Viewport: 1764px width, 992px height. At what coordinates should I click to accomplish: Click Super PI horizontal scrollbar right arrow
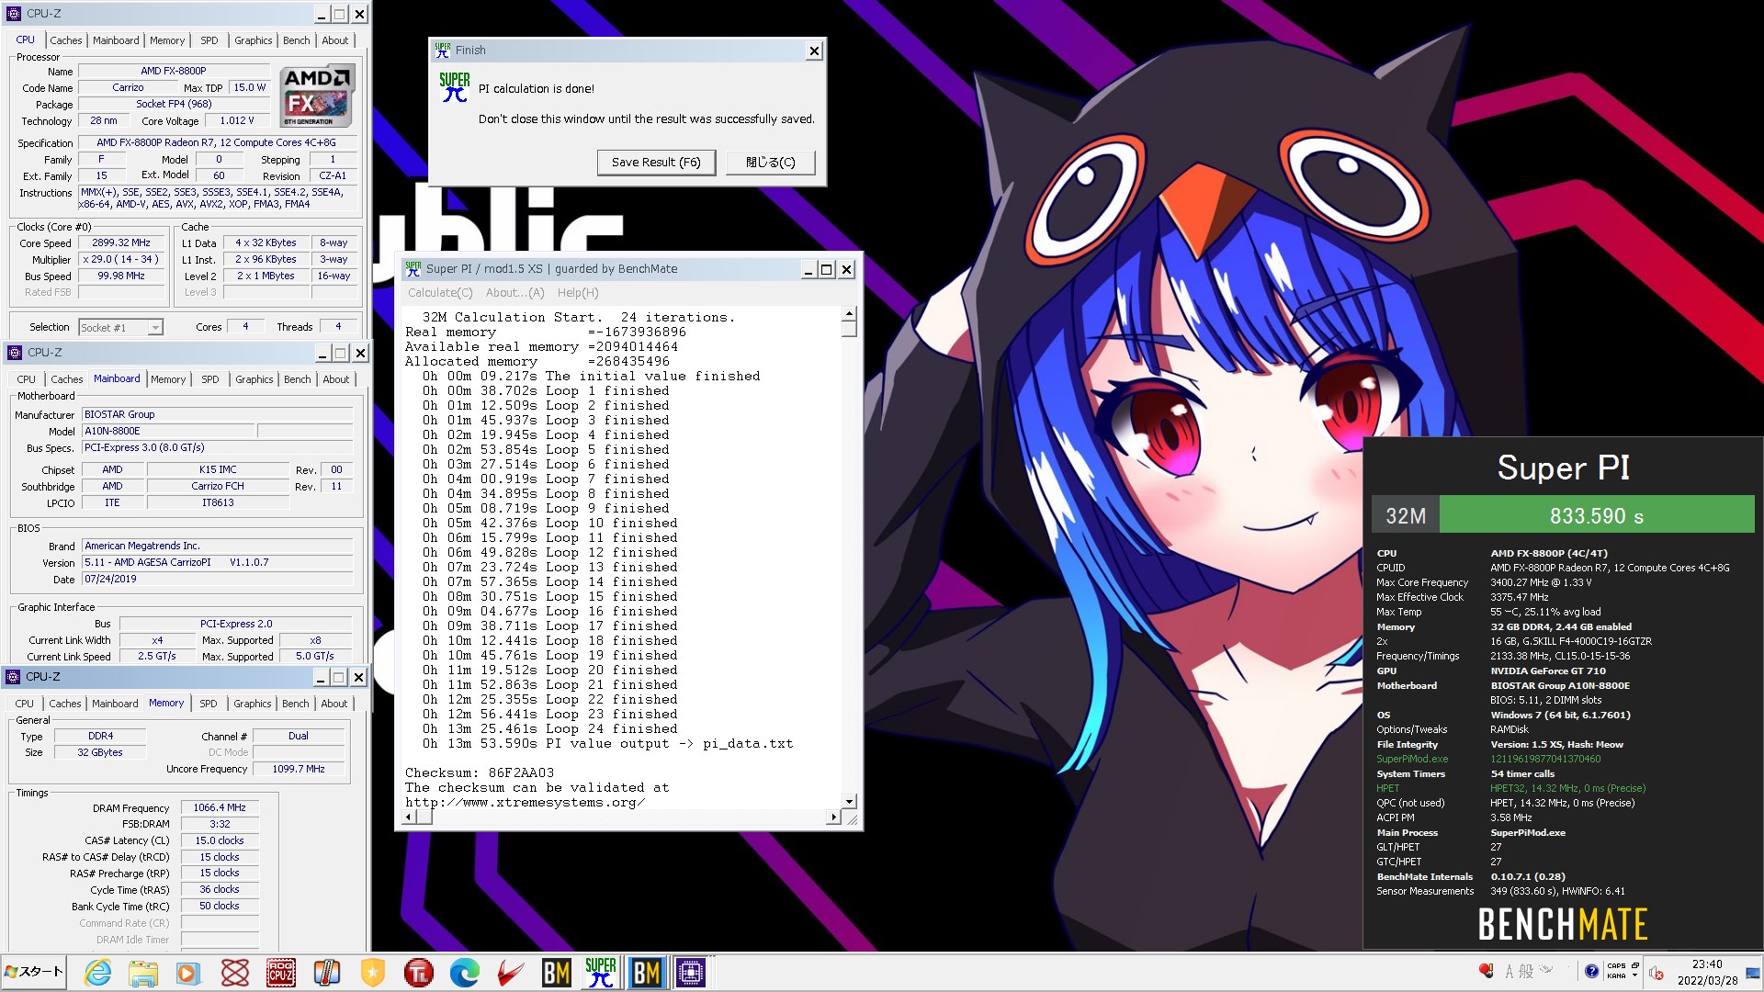coord(834,817)
